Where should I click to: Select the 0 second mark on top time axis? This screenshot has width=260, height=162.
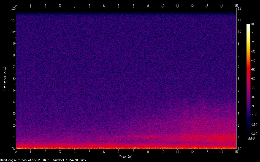point(16,5)
